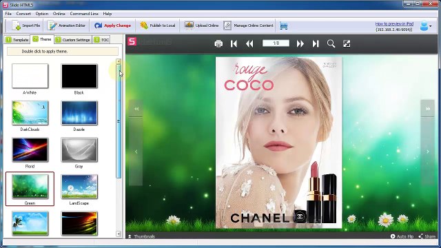Click Publish to Local
This screenshot has height=248, width=441.
click(x=158, y=25)
